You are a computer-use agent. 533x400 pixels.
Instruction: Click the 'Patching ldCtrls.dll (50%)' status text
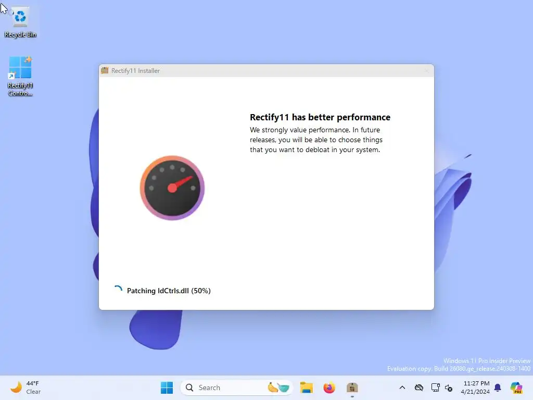[x=169, y=291]
